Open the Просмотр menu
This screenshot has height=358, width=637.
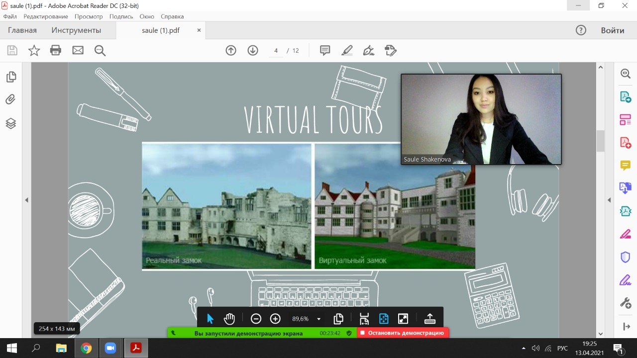(x=89, y=16)
